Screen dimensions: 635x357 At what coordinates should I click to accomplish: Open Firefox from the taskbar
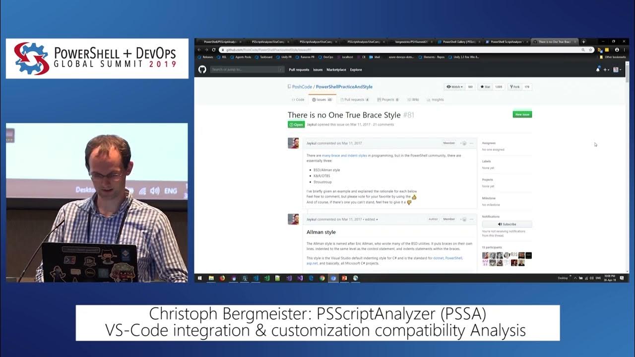(x=222, y=278)
